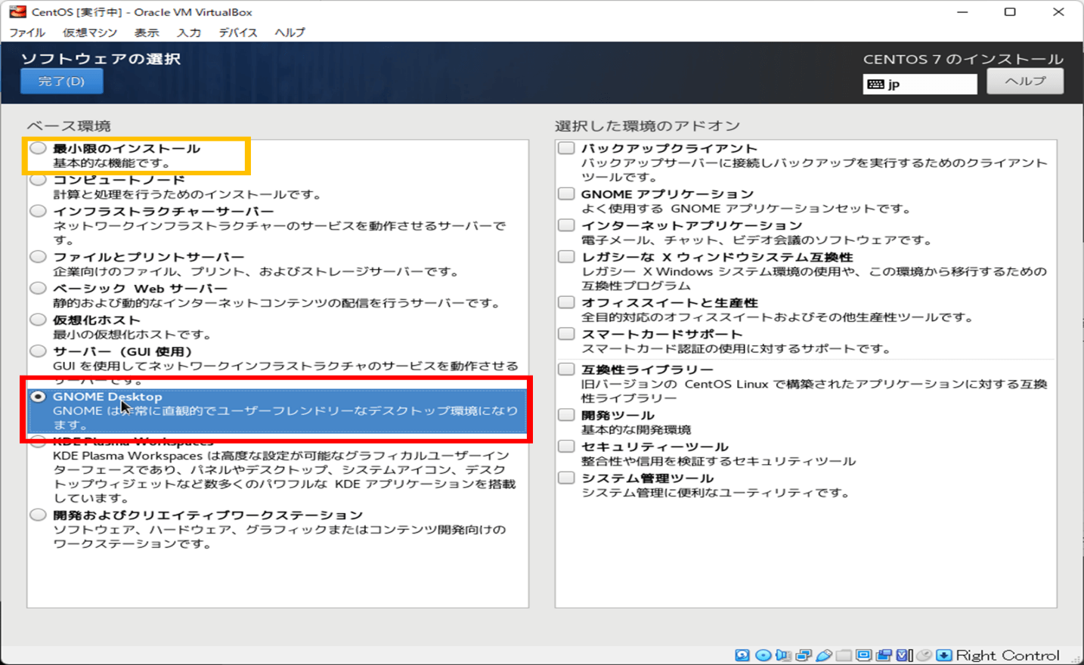
Task: Tick the レガシーな X ウィンドウシステム互換性 checkbox
Action: [566, 257]
